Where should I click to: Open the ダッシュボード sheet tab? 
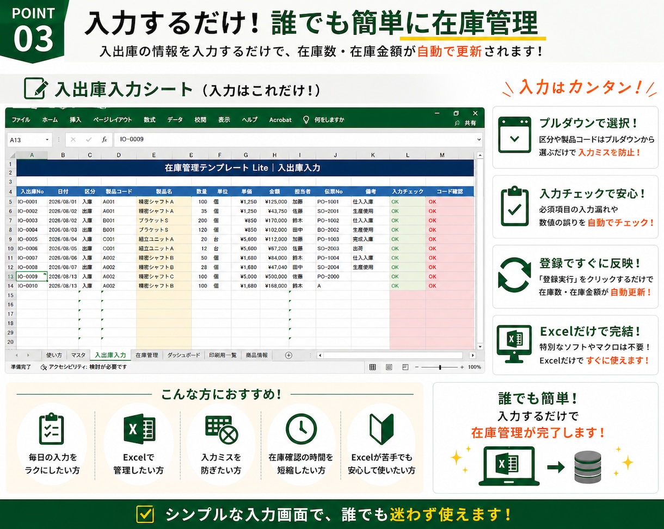point(183,355)
